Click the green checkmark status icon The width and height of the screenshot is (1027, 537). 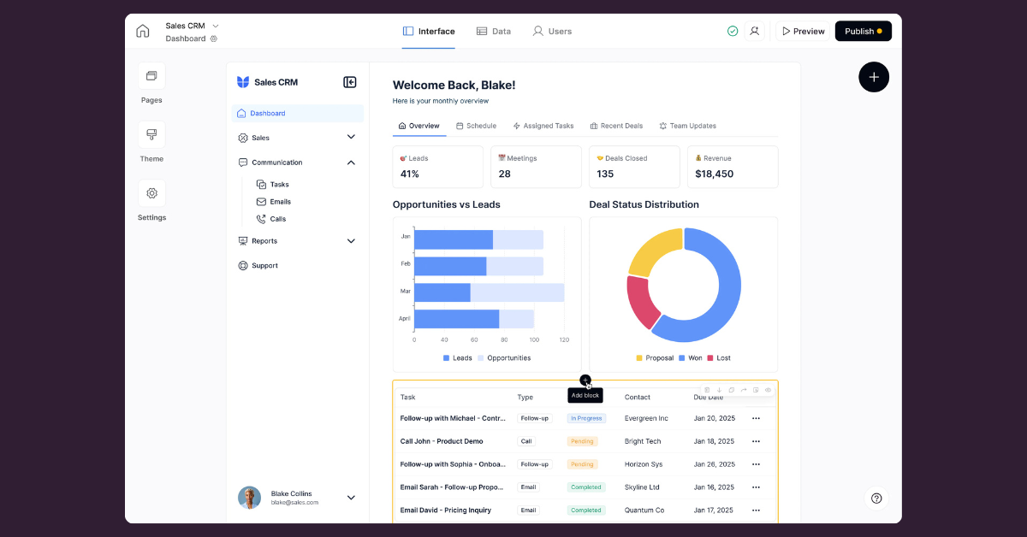pos(733,31)
